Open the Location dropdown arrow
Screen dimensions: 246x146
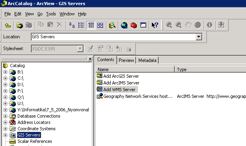199,37
